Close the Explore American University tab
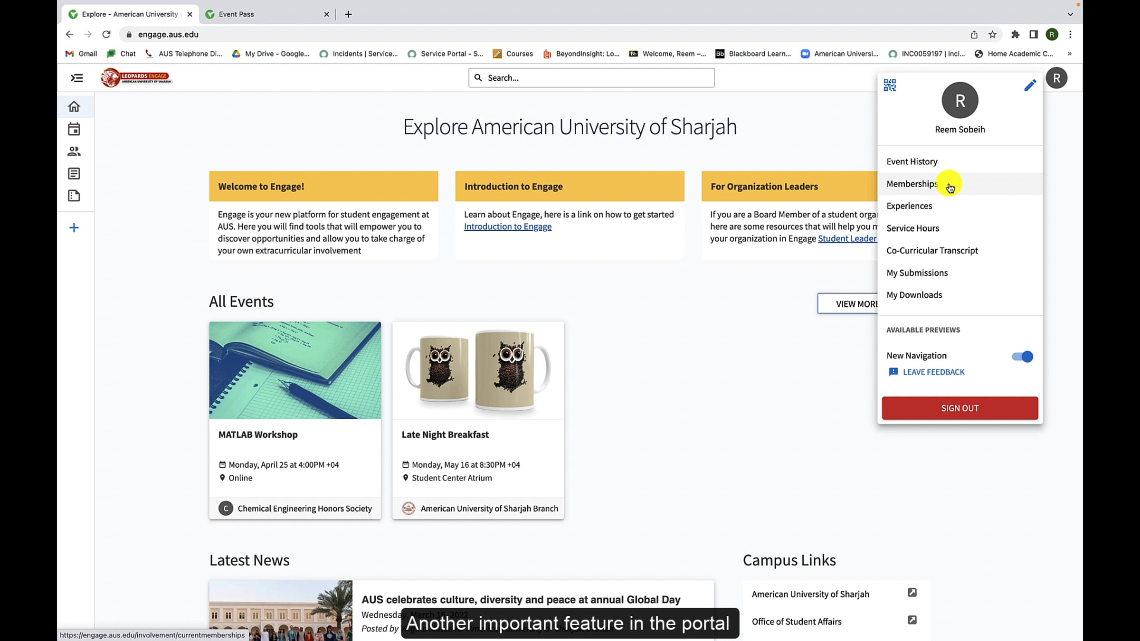 pos(190,14)
